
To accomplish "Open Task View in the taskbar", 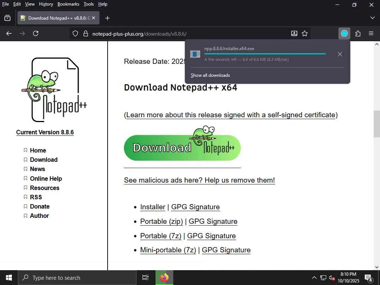I will click(145, 278).
